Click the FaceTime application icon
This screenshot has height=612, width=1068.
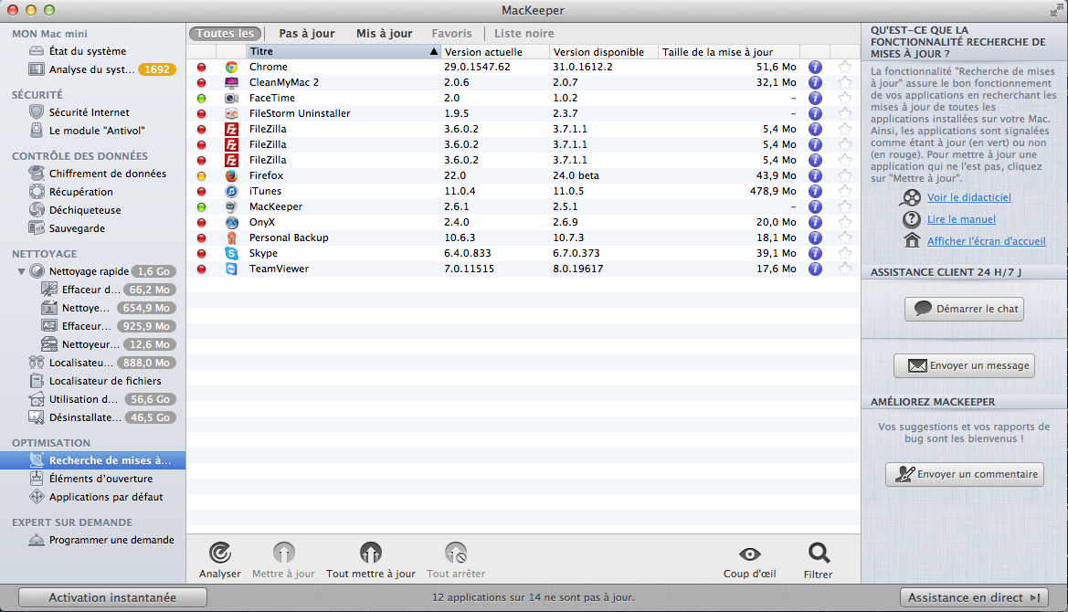231,98
